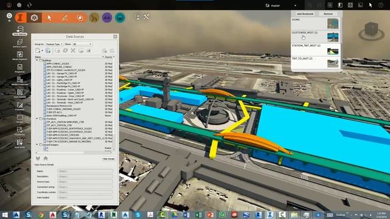Open Excel from the Windows taskbar
390x219 pixels.
coord(198,215)
